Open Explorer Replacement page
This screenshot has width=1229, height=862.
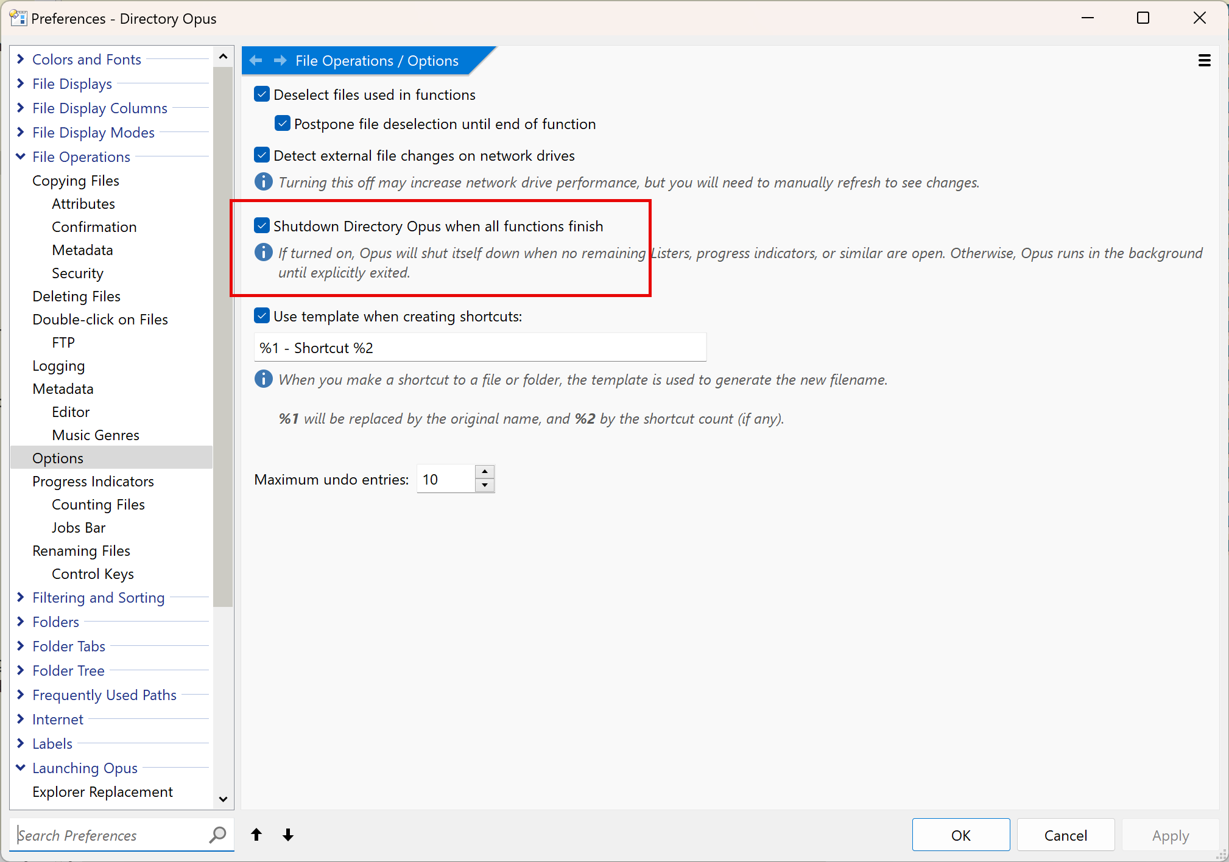102,792
